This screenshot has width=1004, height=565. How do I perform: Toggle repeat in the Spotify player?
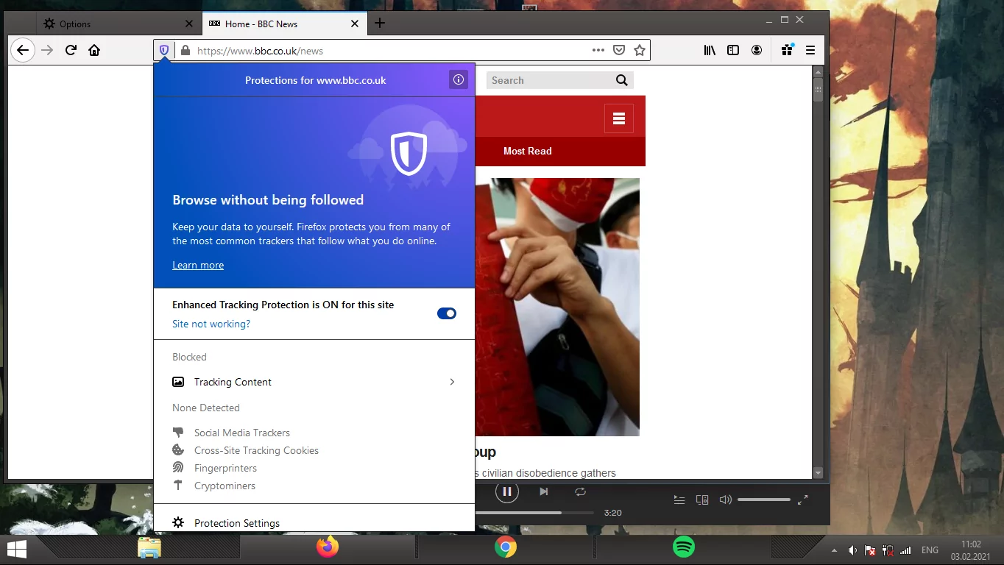coord(580,491)
